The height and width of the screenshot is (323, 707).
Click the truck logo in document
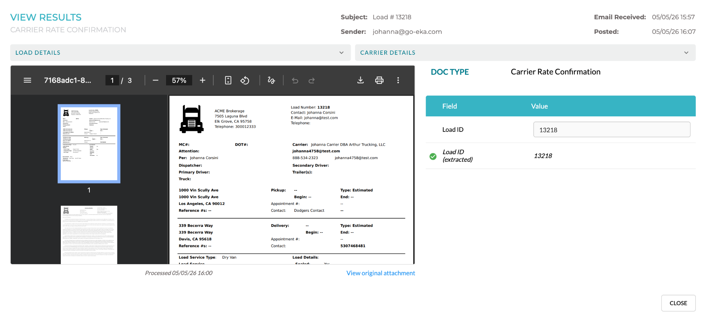point(192,119)
